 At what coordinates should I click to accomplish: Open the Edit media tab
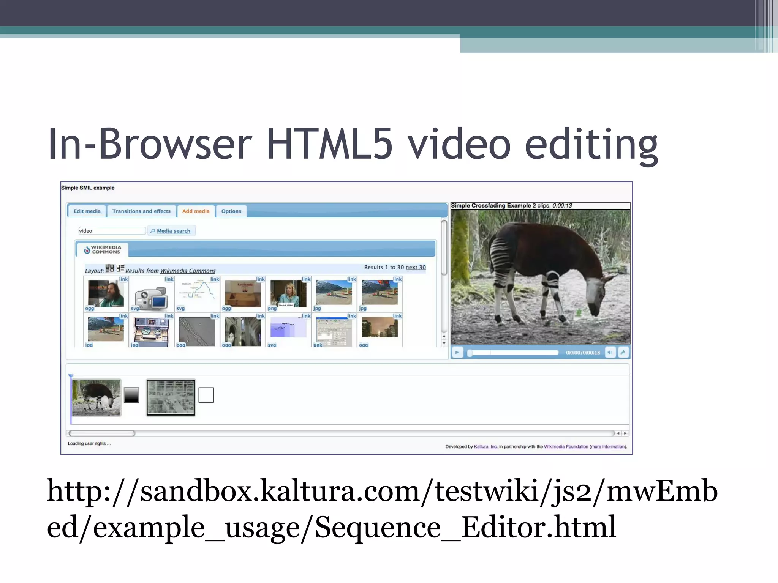point(87,211)
